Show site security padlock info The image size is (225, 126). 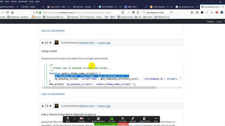40,13
